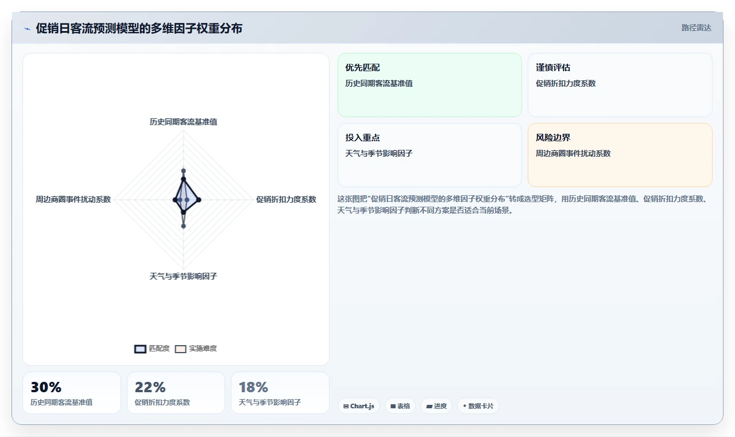Click the radar axis label 周边商圈事件扰动系数
Image resolution: width=735 pixels, height=437 pixels.
point(73,199)
